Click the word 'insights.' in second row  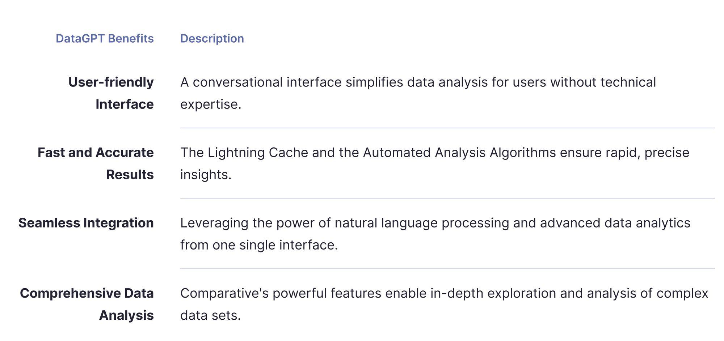tap(206, 175)
